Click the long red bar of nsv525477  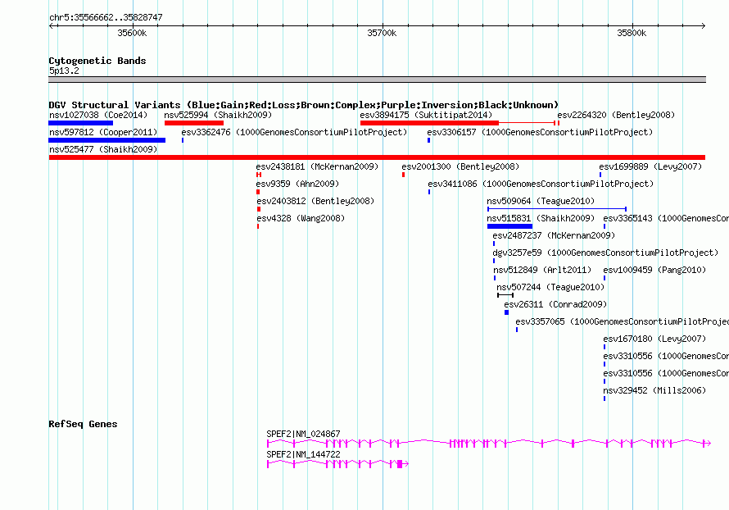coord(377,157)
